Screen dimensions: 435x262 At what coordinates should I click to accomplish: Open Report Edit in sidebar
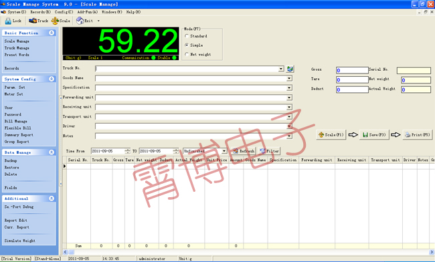point(16,221)
